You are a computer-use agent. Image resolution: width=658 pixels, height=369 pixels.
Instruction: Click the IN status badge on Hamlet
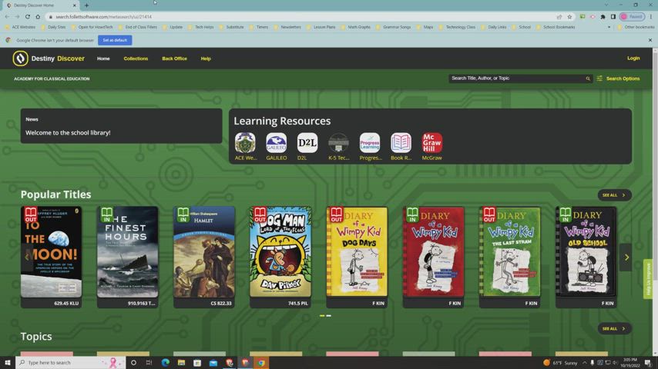[183, 214]
